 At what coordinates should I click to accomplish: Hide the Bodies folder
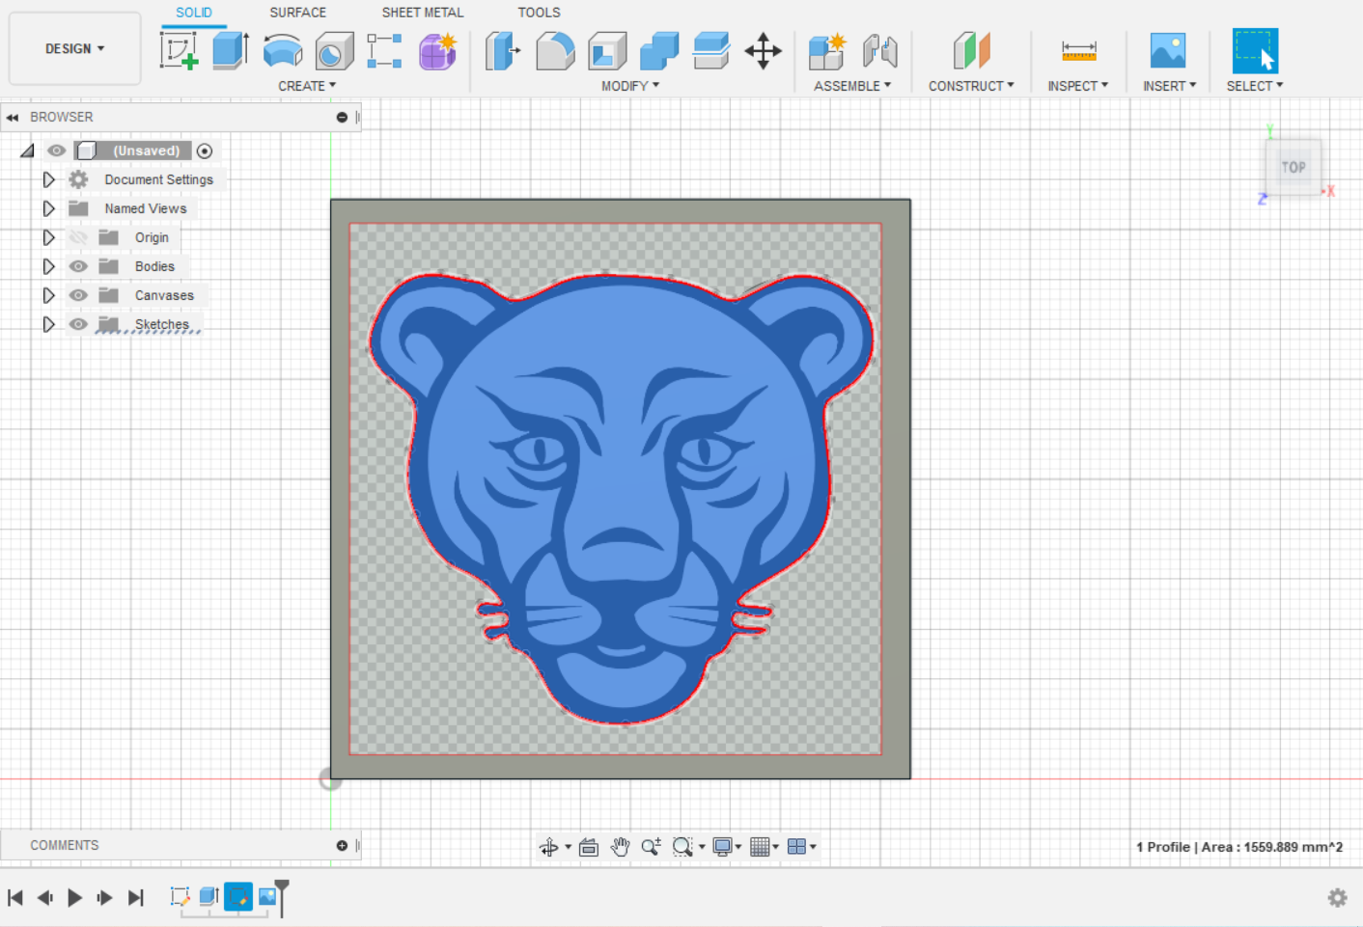pyautogui.click(x=78, y=266)
